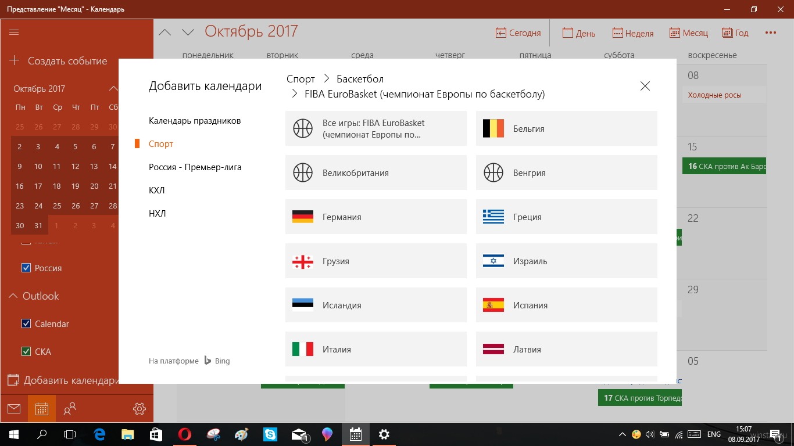This screenshot has height=446, width=794.
Task: Toggle the Россия calendar checkbox
Action: click(26, 268)
